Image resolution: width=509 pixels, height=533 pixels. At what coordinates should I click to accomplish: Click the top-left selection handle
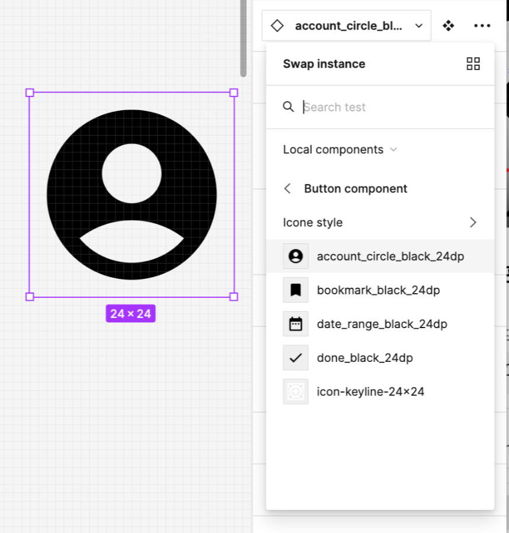pyautogui.click(x=30, y=92)
